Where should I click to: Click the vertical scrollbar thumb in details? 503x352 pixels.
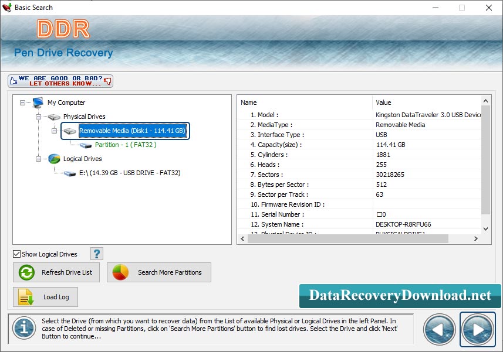485,160
